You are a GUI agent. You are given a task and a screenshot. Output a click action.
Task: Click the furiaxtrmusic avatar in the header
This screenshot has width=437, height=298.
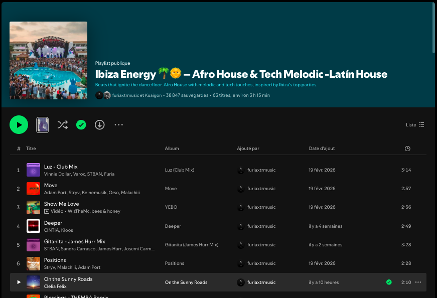(x=99, y=95)
